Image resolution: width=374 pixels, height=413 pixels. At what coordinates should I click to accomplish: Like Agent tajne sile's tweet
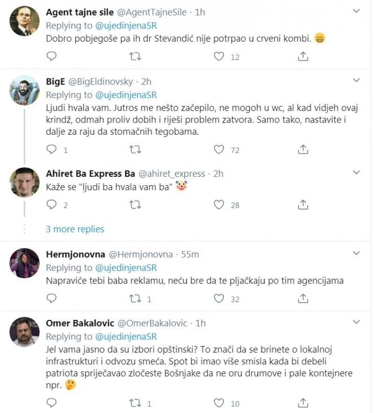[219, 57]
